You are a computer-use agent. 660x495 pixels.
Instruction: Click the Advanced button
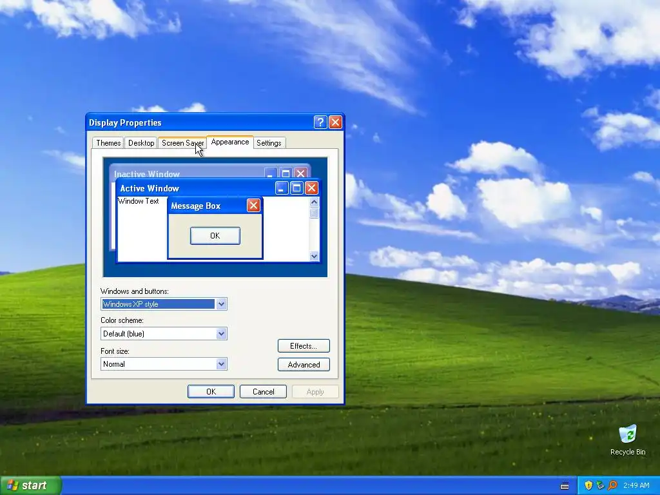click(x=304, y=365)
